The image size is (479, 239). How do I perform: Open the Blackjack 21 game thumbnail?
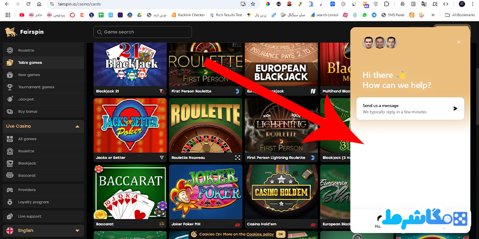130,64
